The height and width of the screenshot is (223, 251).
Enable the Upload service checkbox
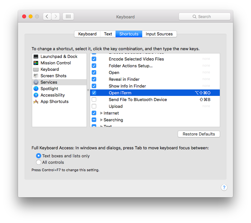click(x=94, y=106)
